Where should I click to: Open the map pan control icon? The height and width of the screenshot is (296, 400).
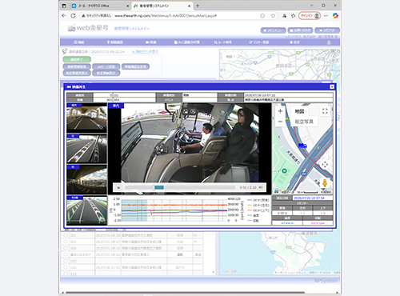pyautogui.click(x=325, y=165)
